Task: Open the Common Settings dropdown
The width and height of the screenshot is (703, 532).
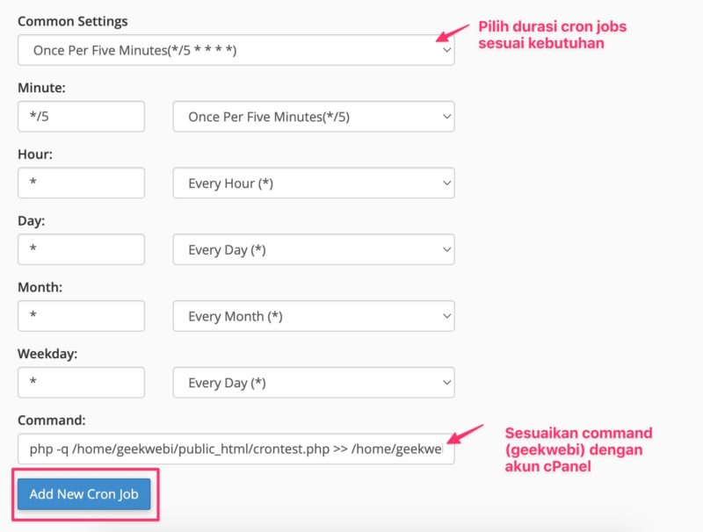Action: 237,49
